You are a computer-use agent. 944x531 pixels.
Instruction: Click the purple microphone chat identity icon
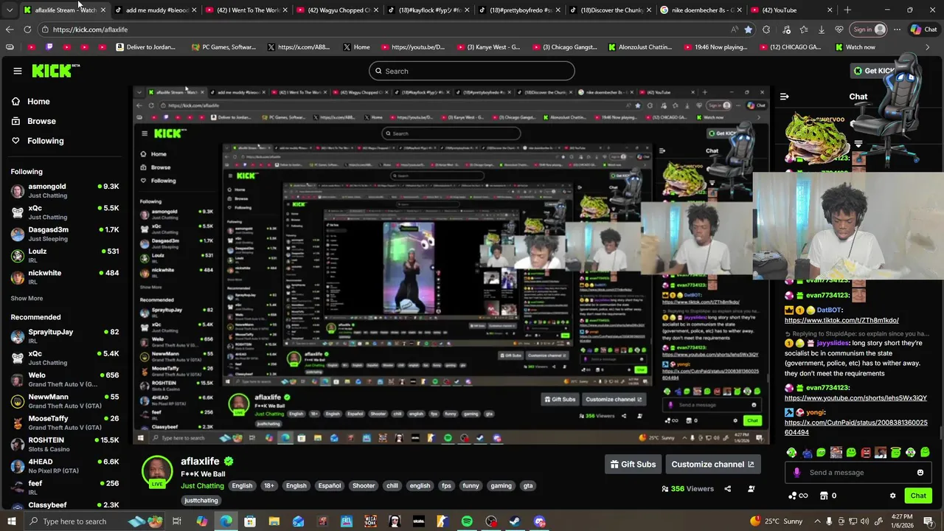pos(796,473)
